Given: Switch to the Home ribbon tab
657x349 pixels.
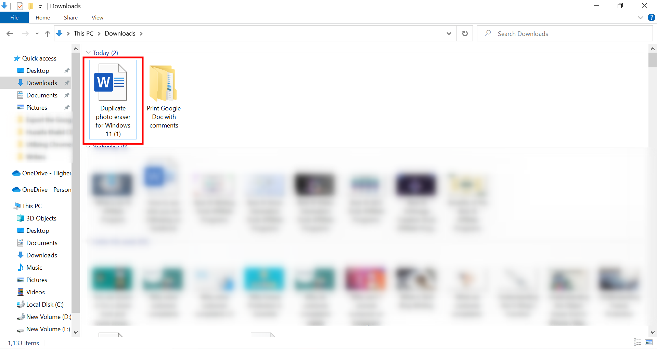Looking at the screenshot, I should 43,17.
